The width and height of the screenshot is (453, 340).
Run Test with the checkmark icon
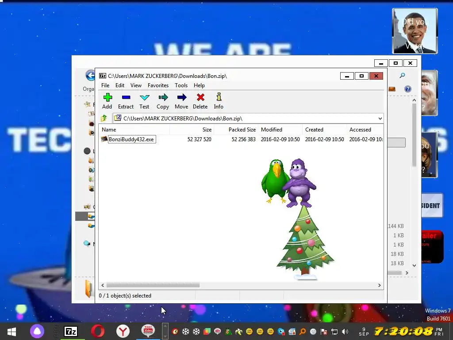tap(144, 97)
